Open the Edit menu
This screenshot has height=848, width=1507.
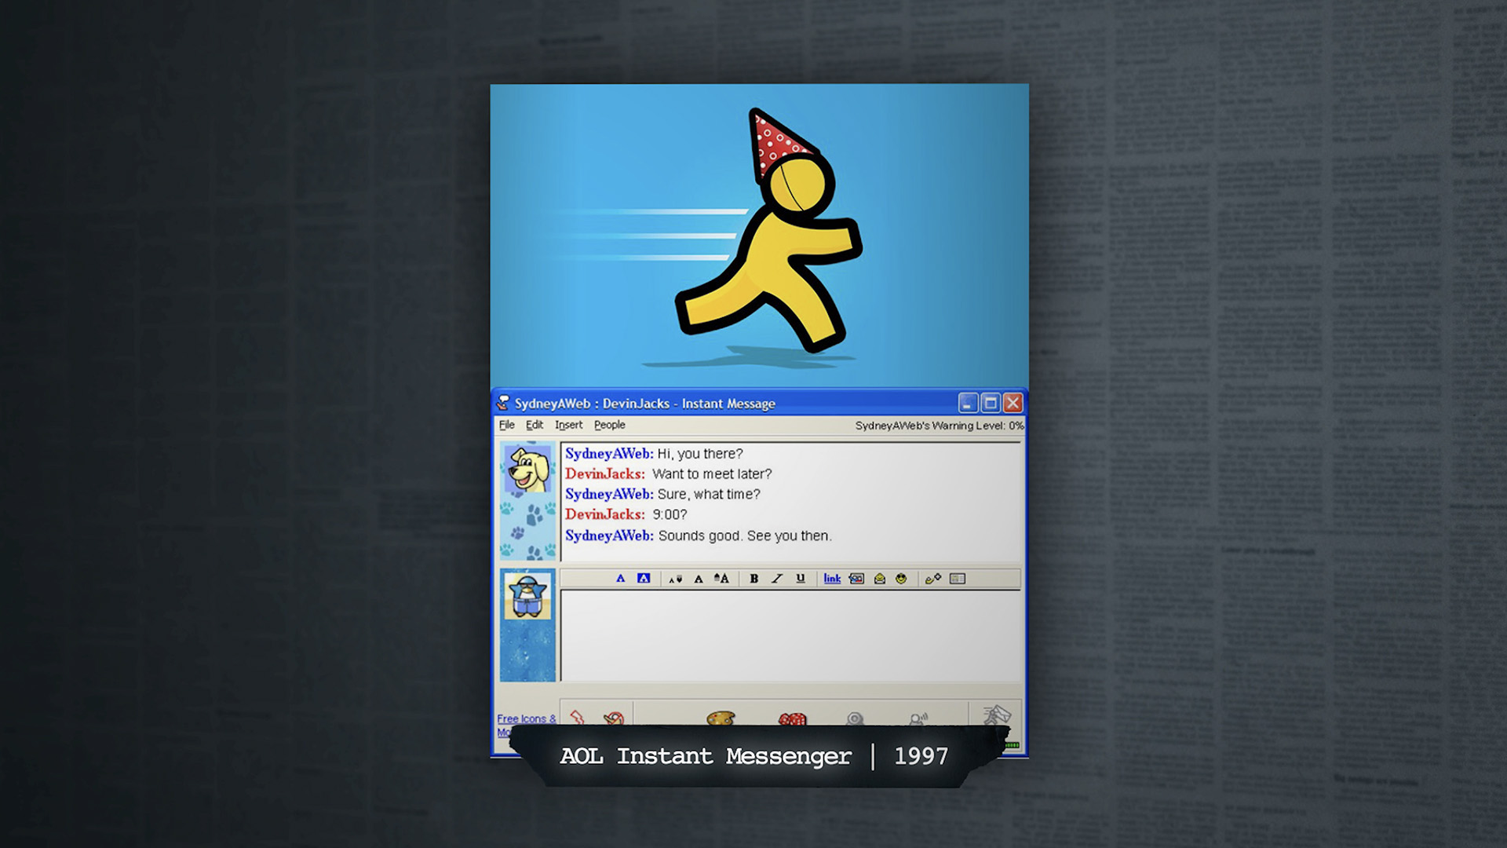click(x=535, y=425)
